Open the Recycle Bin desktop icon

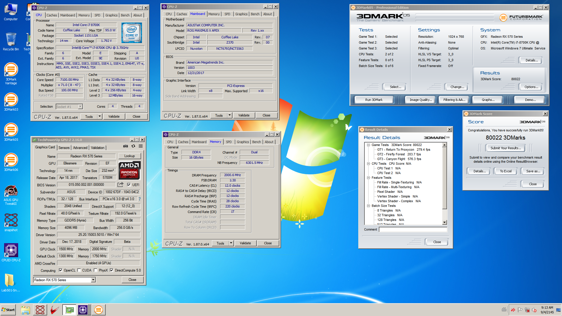(11, 42)
